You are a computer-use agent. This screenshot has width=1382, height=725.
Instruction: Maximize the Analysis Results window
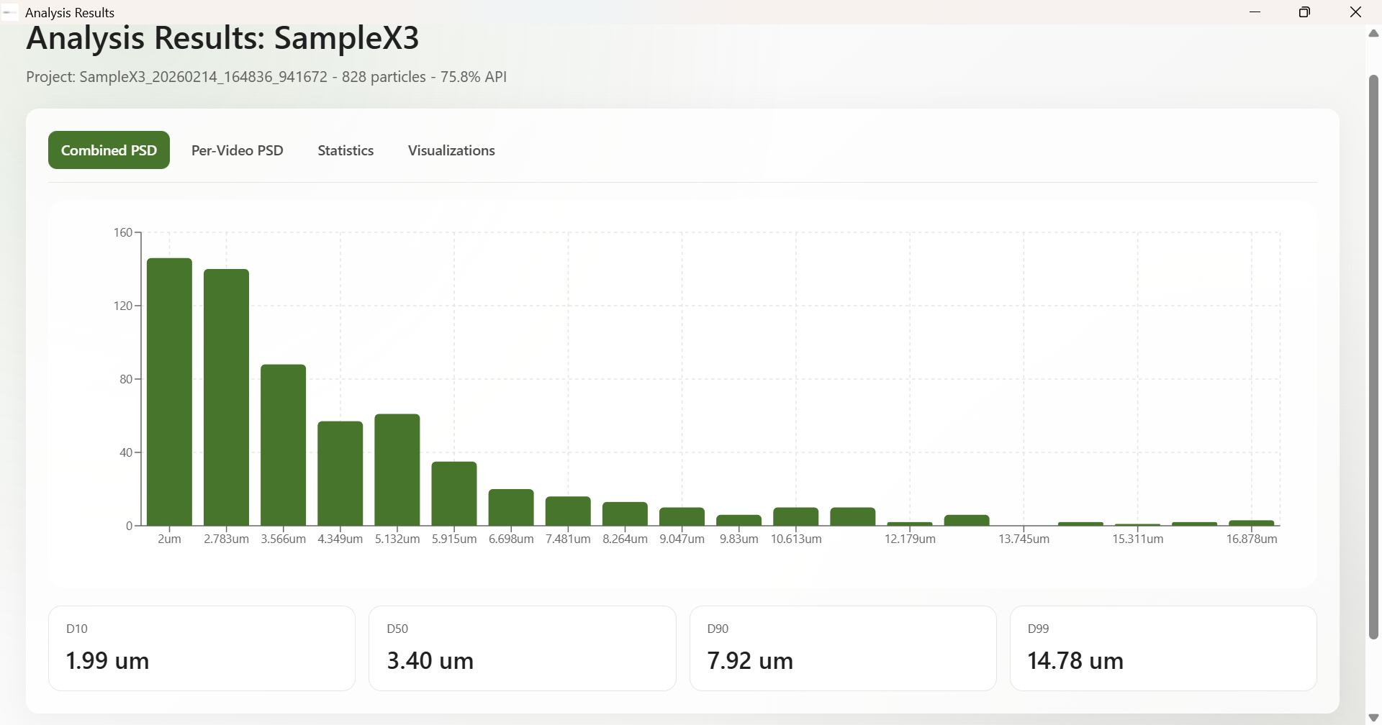pos(1304,12)
